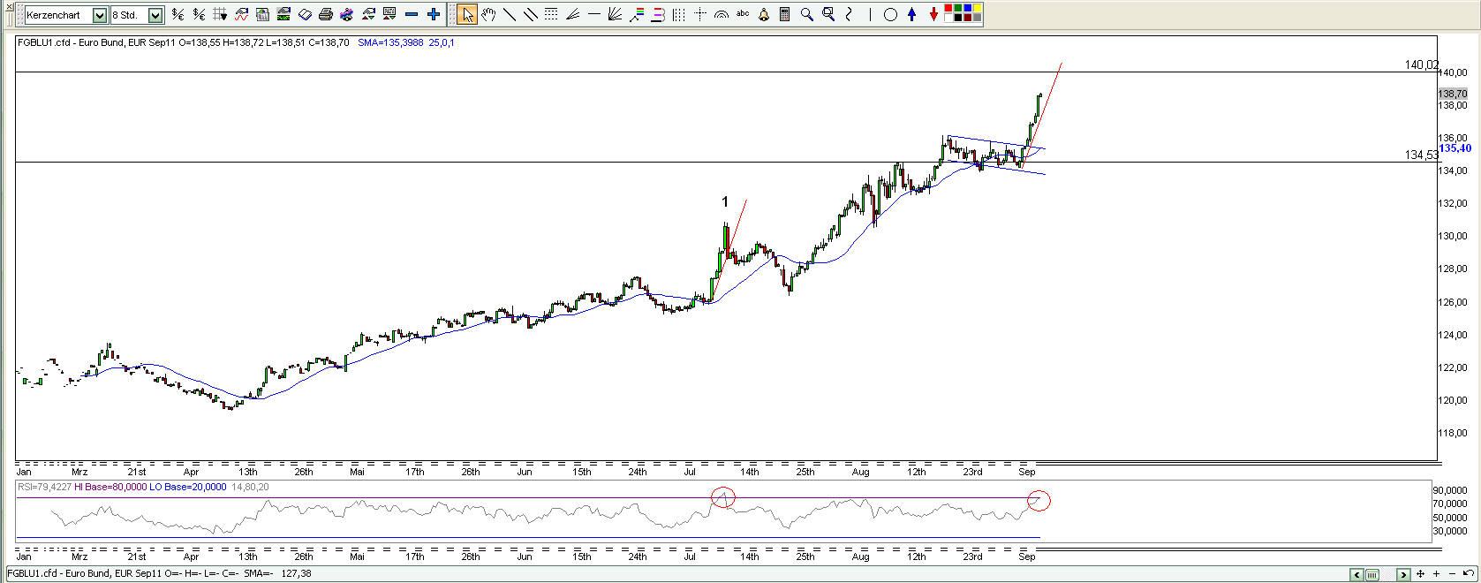Select the colored bracket levels tool
The height and width of the screenshot is (583, 1481).
(x=657, y=14)
